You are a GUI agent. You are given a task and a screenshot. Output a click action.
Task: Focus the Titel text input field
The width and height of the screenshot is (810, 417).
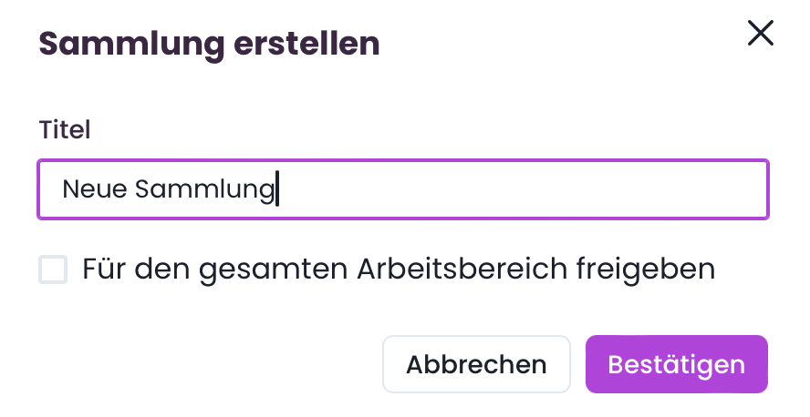(x=403, y=189)
